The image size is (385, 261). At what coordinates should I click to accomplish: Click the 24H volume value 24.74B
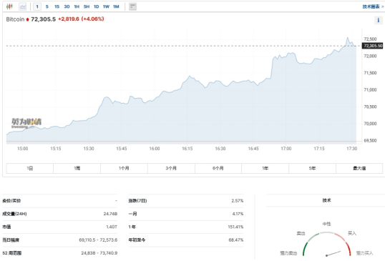[x=110, y=214]
